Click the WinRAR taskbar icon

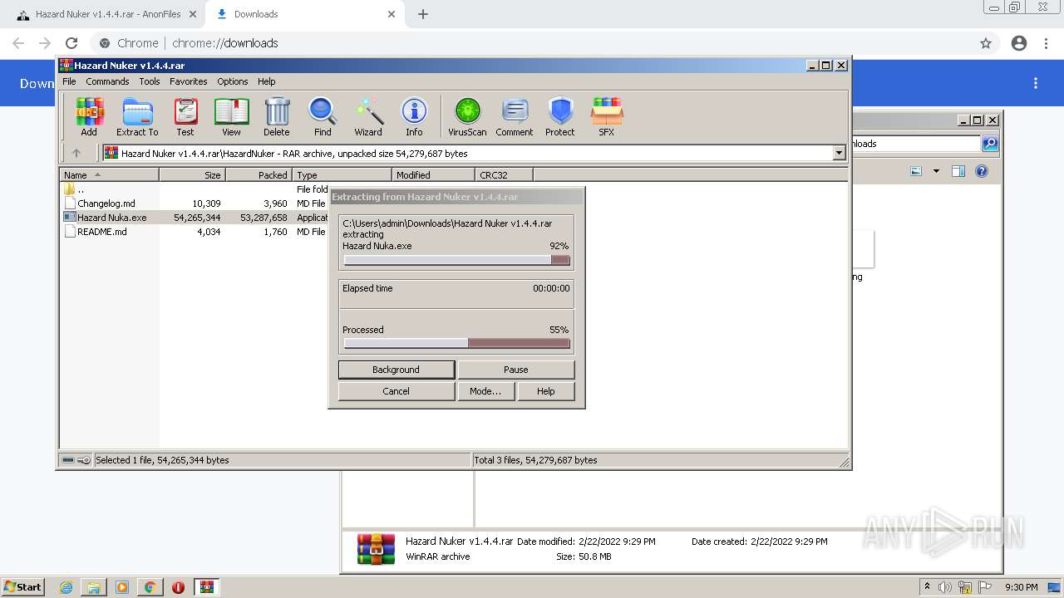point(207,587)
